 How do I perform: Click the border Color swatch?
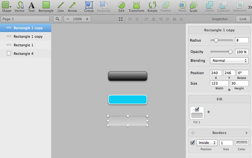242,143
